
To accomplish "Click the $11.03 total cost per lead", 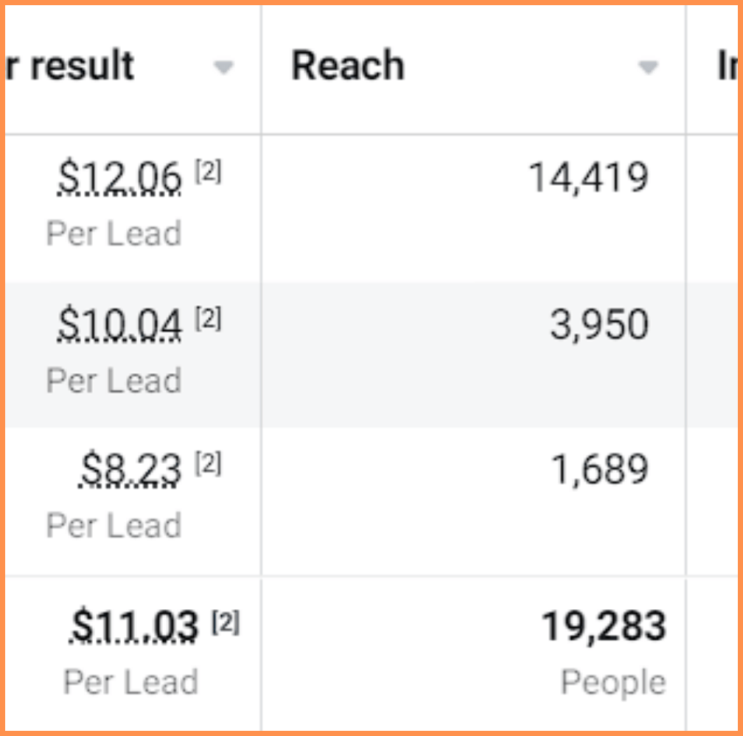I will (134, 627).
